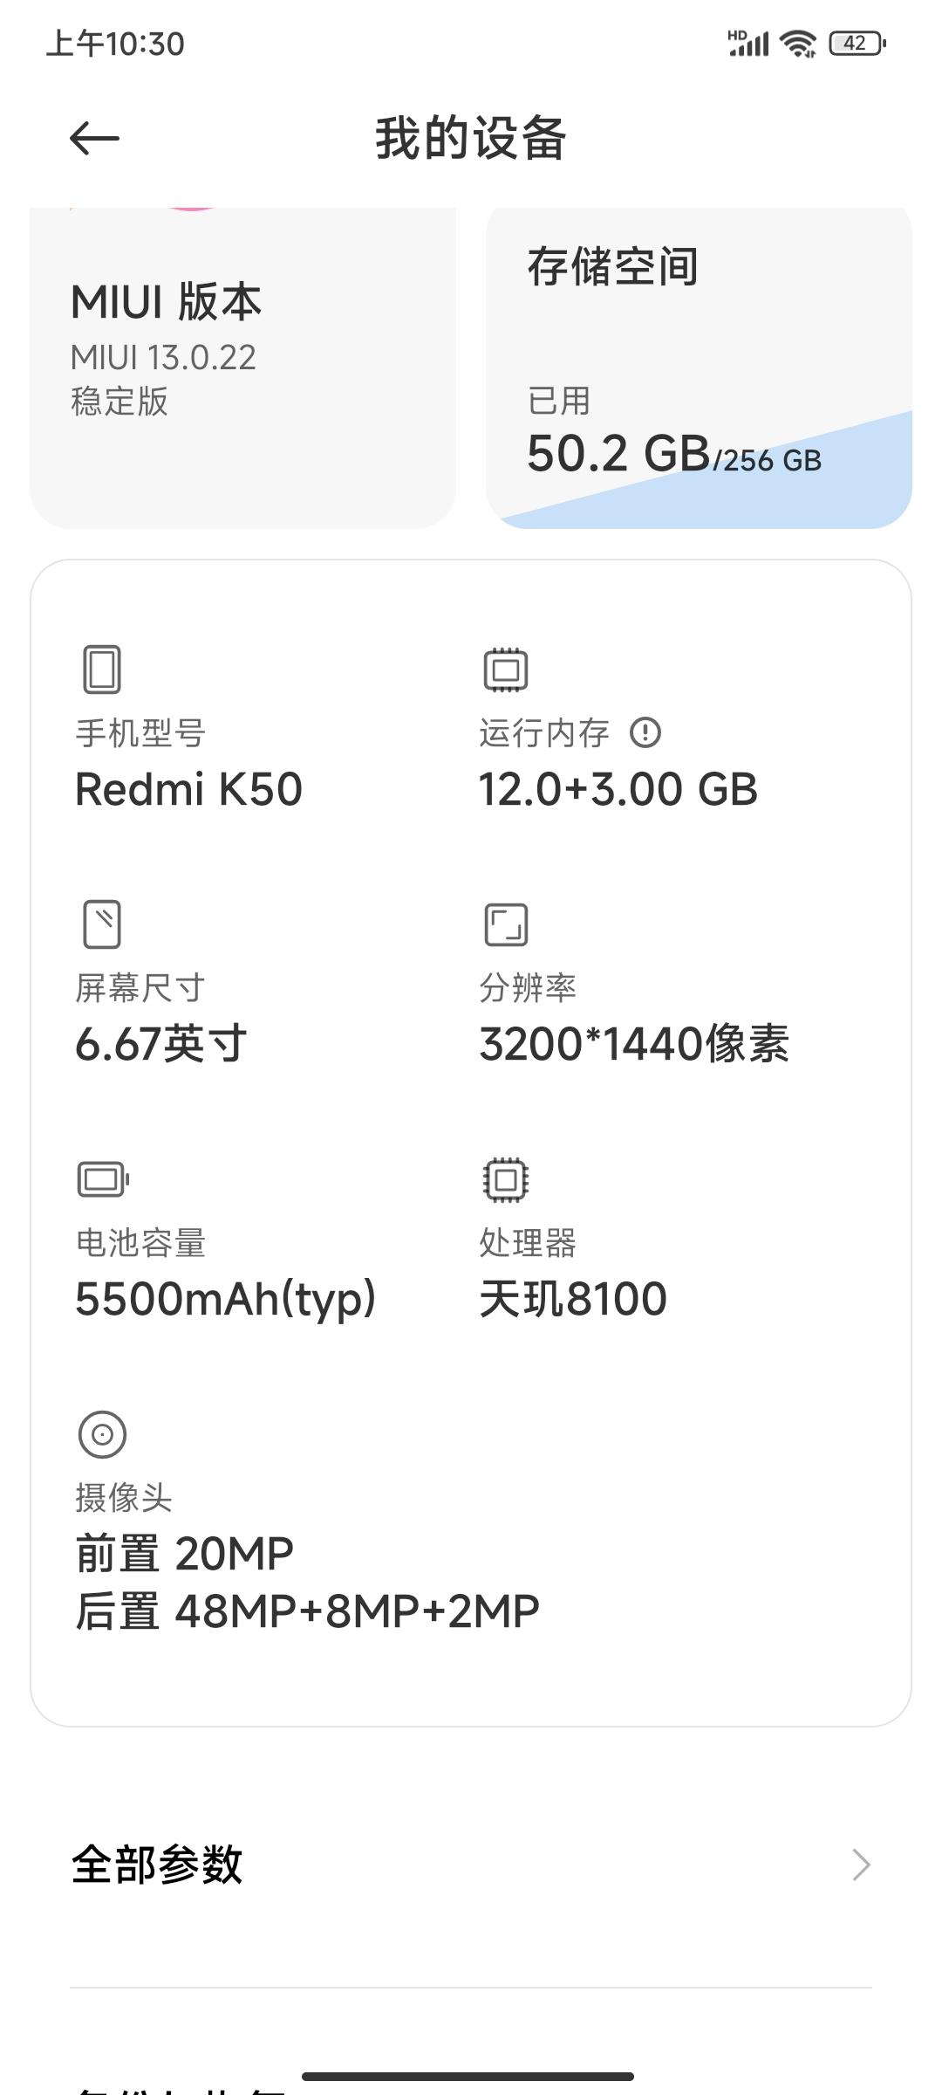Image resolution: width=942 pixels, height=2095 pixels.
Task: Tap the 天玑8100 processor value
Action: pyautogui.click(x=573, y=1299)
